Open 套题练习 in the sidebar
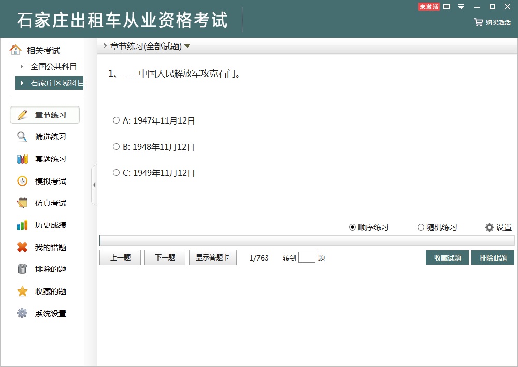This screenshot has height=367, width=518. coord(45,159)
